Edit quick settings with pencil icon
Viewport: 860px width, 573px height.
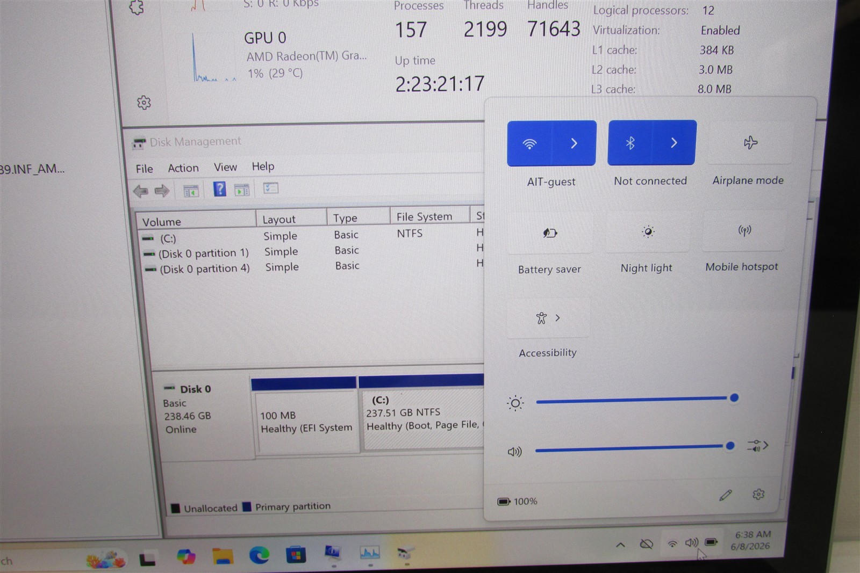[x=725, y=495]
